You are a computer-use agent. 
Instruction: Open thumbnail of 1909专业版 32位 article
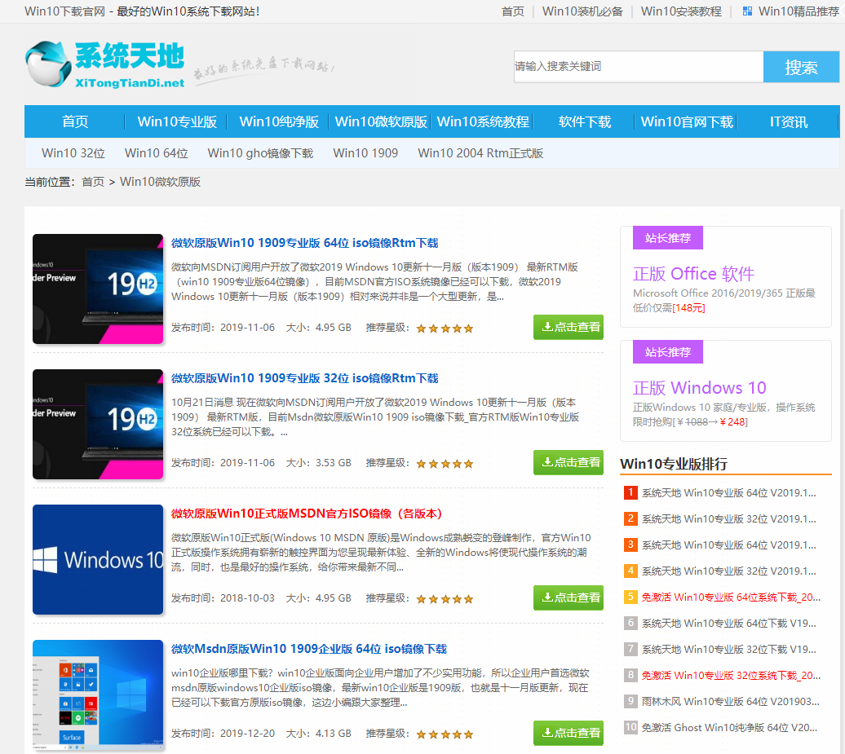tap(98, 424)
